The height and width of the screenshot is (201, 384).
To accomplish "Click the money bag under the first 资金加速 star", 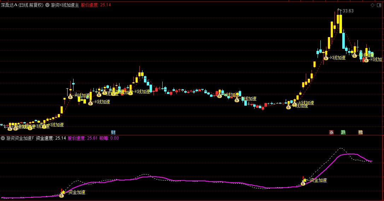I will click(62, 195).
